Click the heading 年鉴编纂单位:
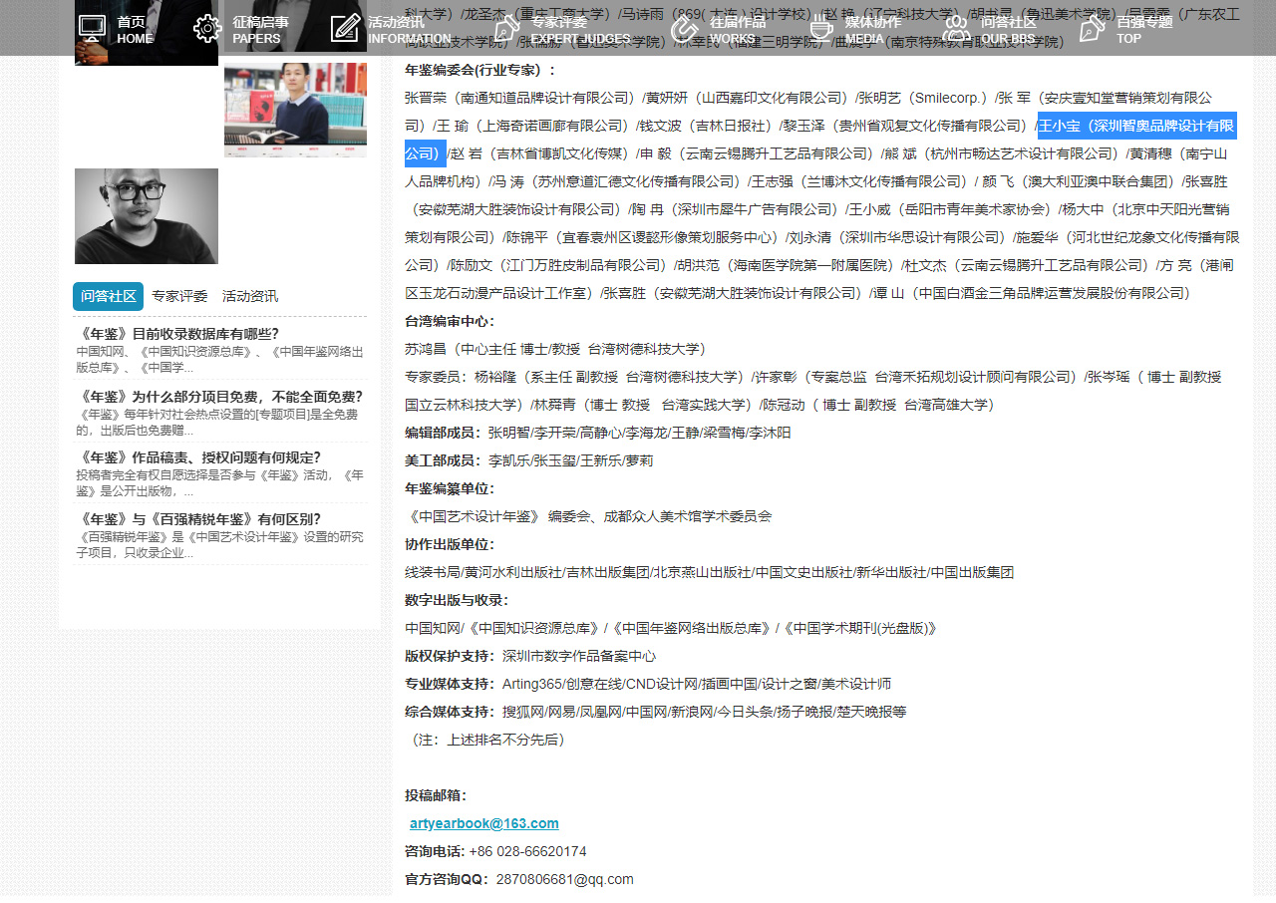 (450, 488)
